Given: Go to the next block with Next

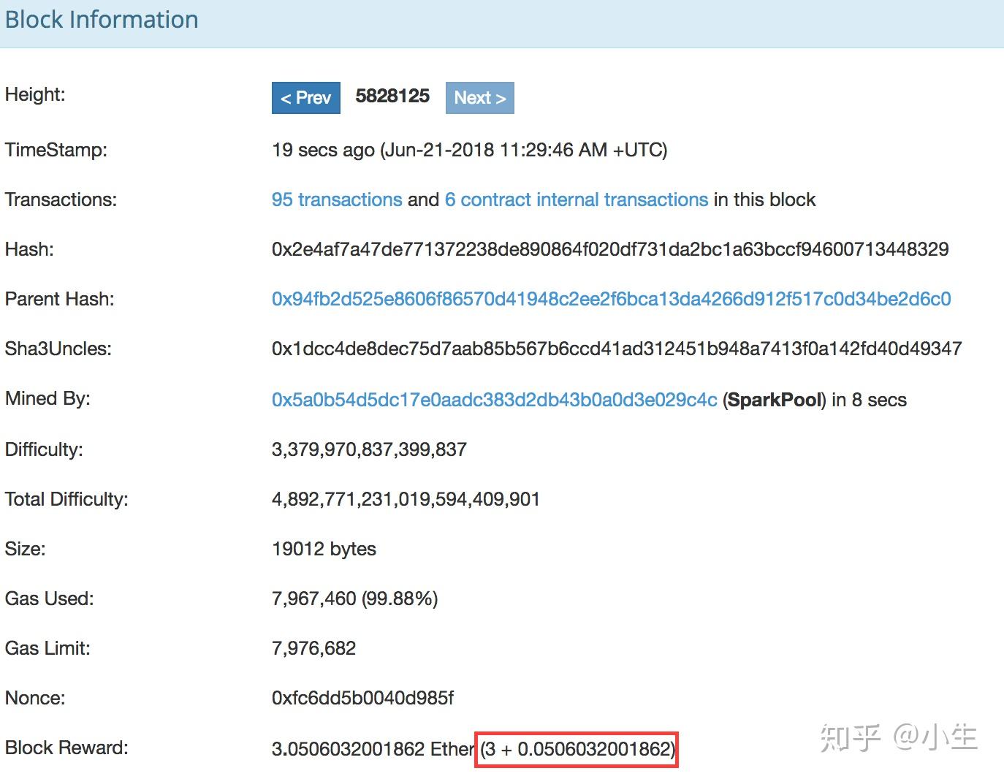Looking at the screenshot, I should 479,98.
